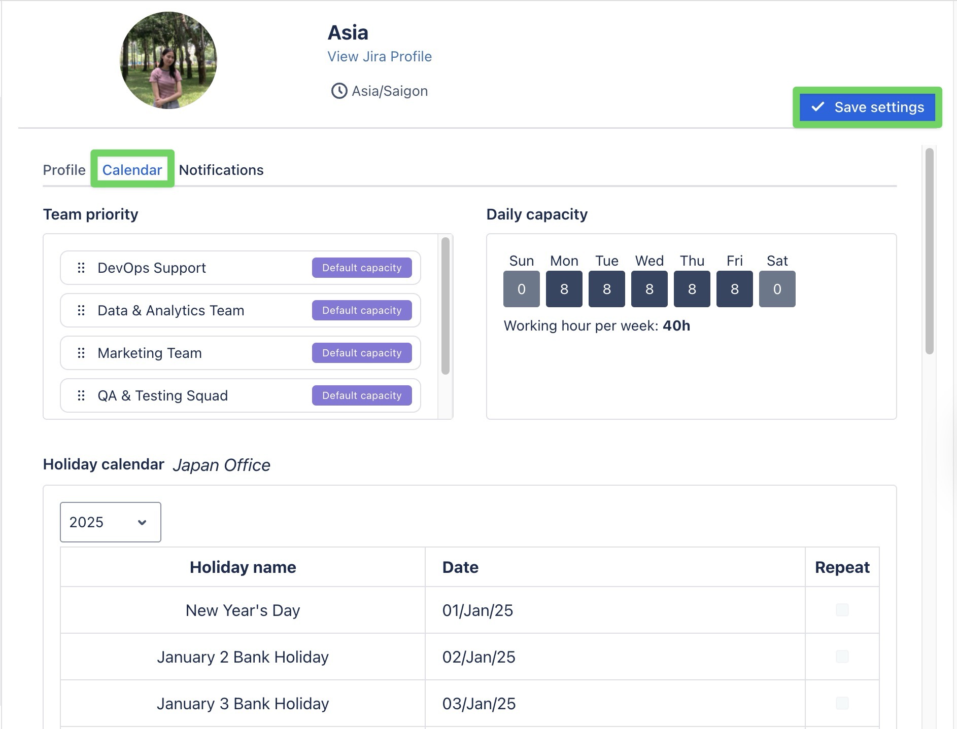Open the Profile tab

pos(64,170)
